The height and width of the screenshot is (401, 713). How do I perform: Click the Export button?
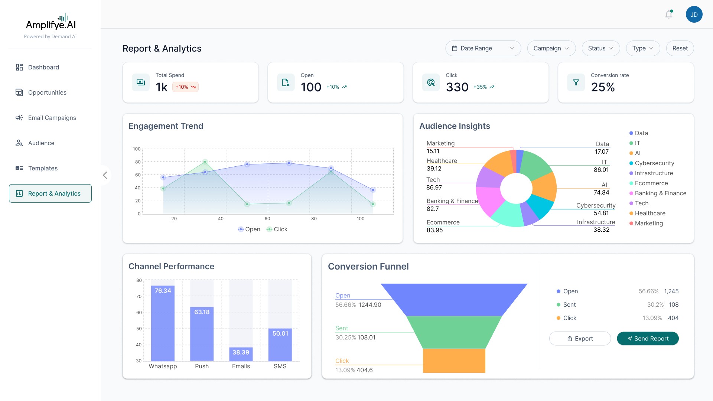pyautogui.click(x=580, y=339)
